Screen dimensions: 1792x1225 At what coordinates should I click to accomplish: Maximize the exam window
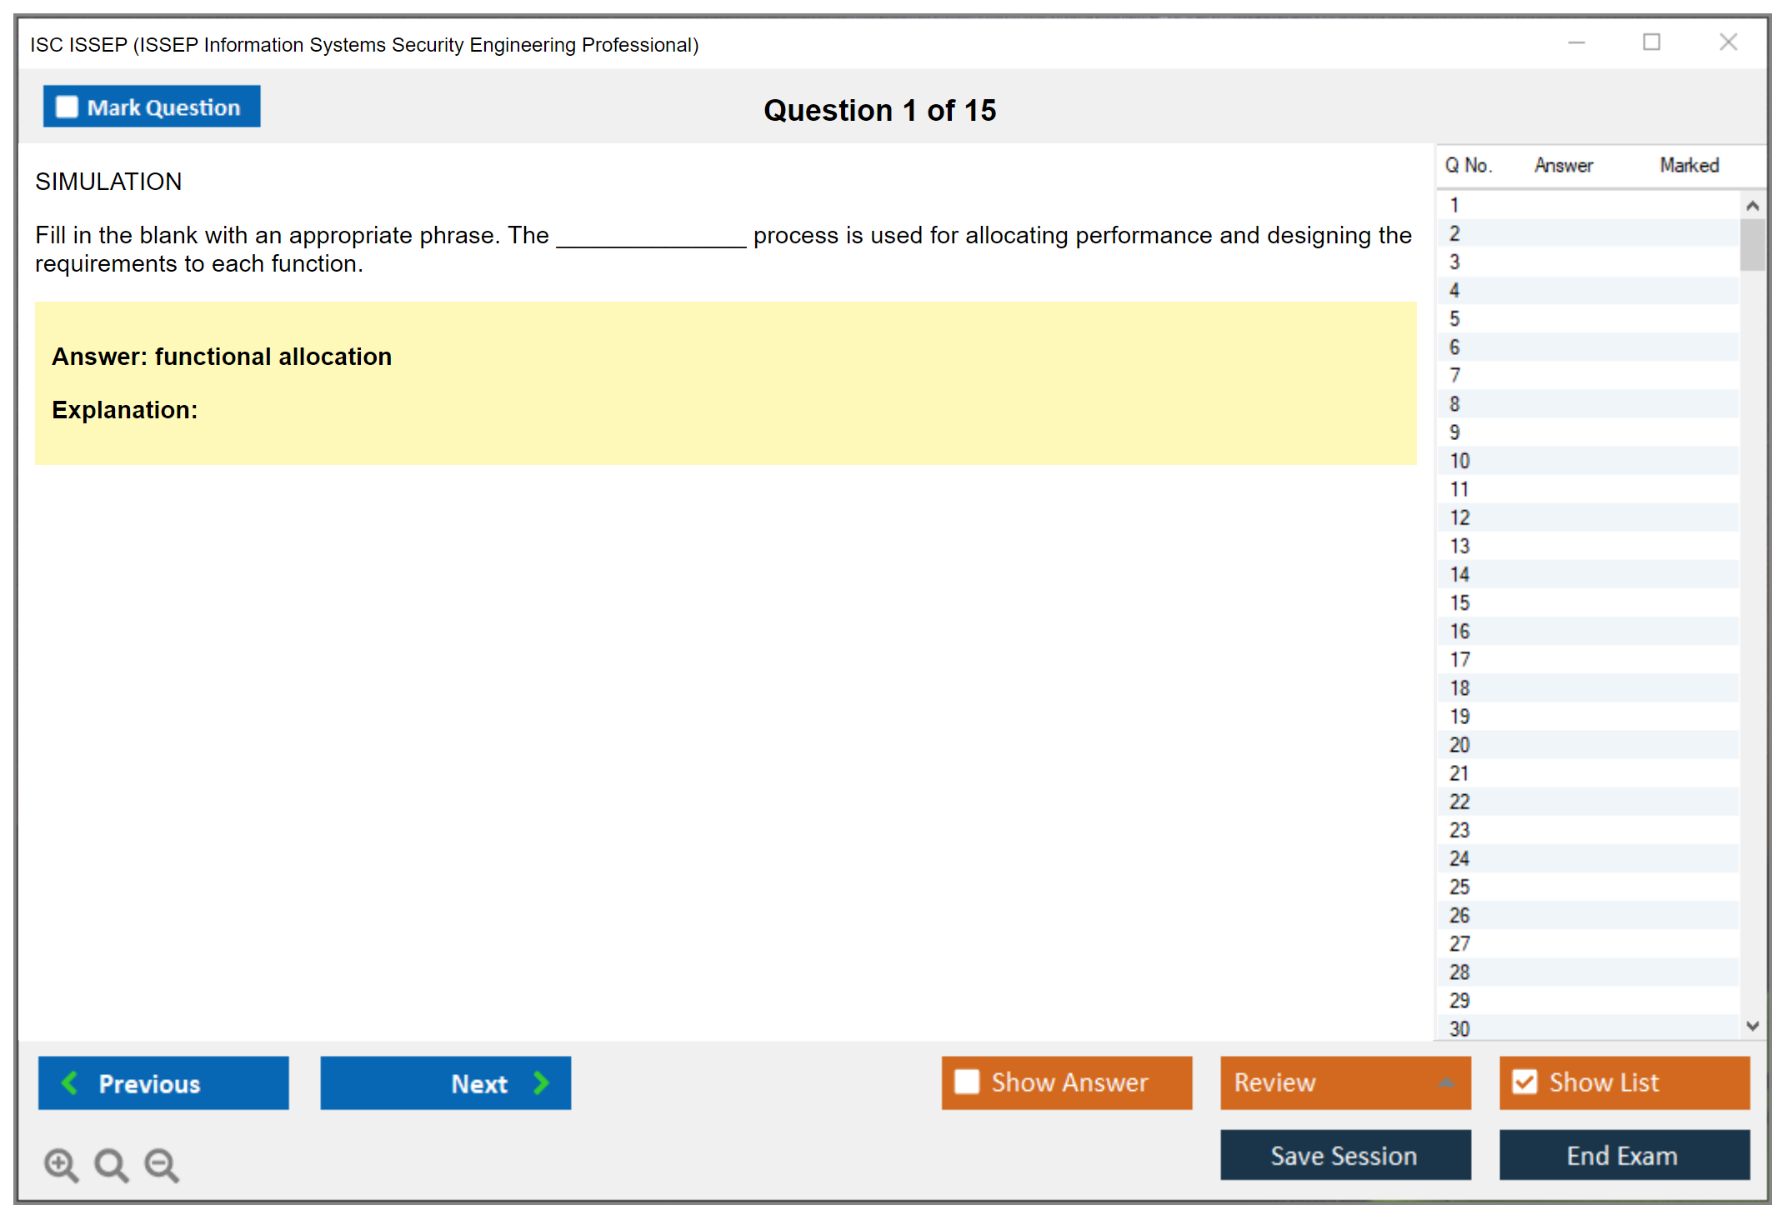click(1651, 42)
